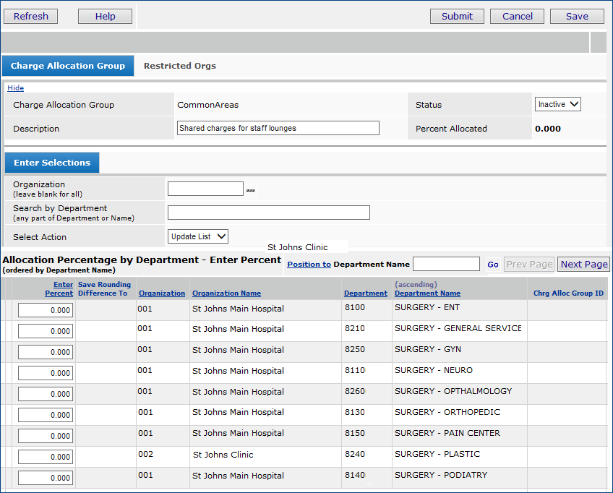Click Go next to Department Name

coord(493,265)
